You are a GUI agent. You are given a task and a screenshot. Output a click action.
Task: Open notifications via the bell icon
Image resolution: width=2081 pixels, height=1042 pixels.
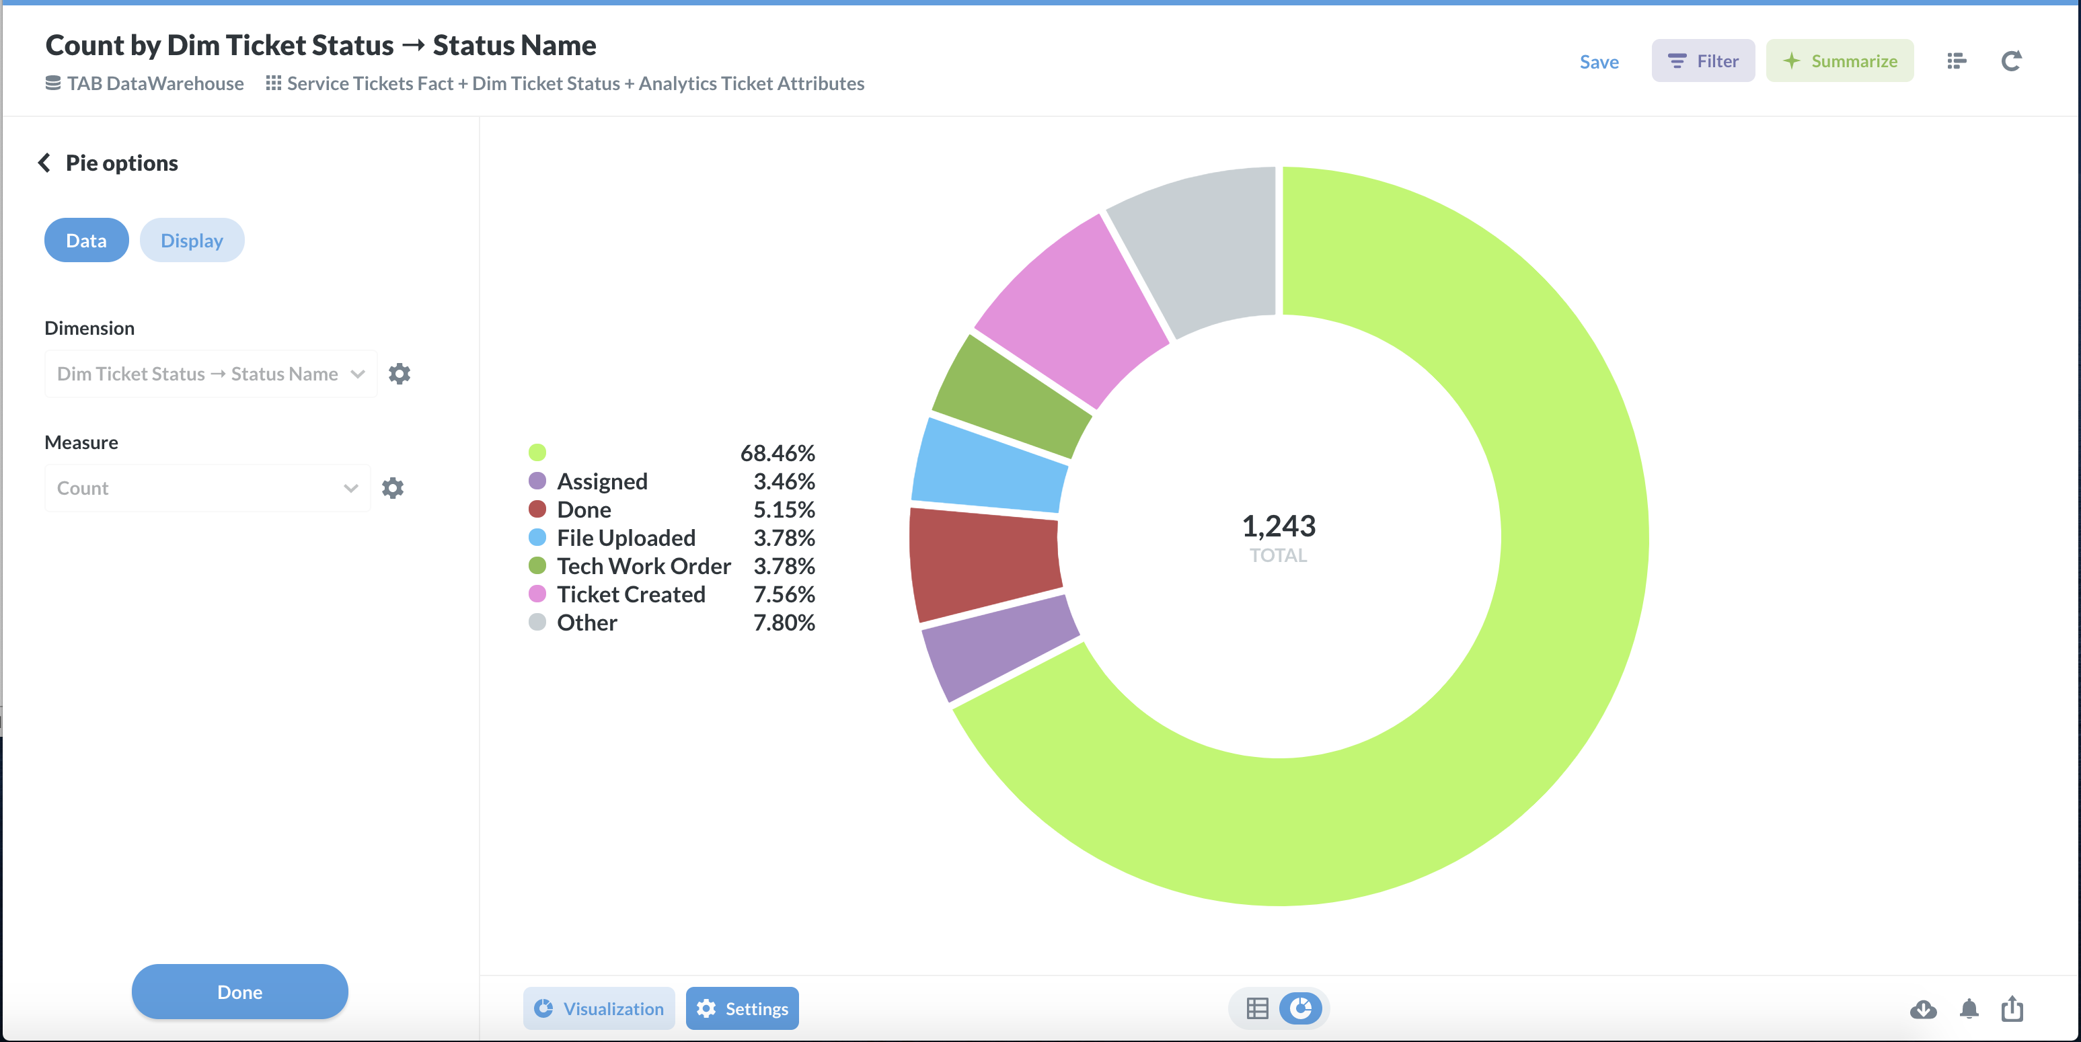(1968, 1010)
